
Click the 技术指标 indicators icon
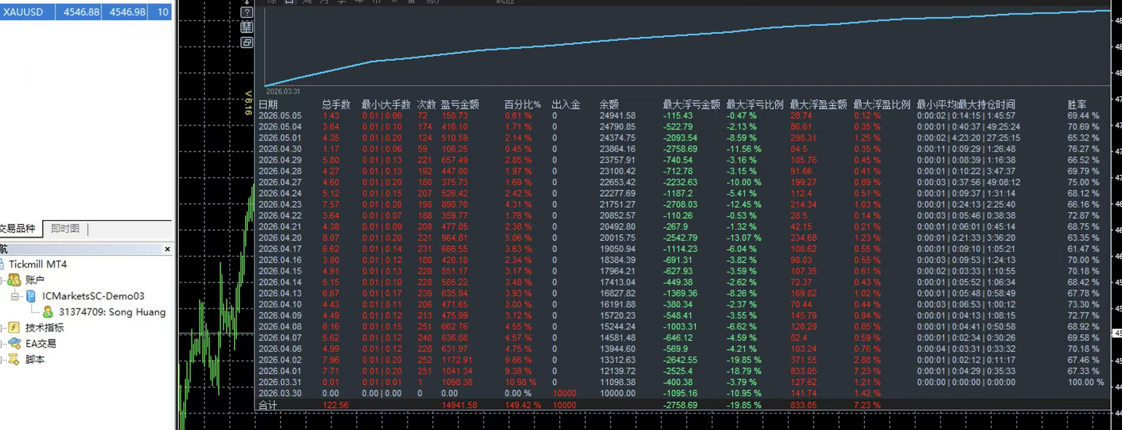(14, 328)
